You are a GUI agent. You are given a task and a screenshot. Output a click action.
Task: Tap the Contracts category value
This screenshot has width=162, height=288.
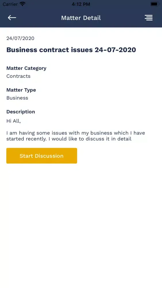pos(18,76)
